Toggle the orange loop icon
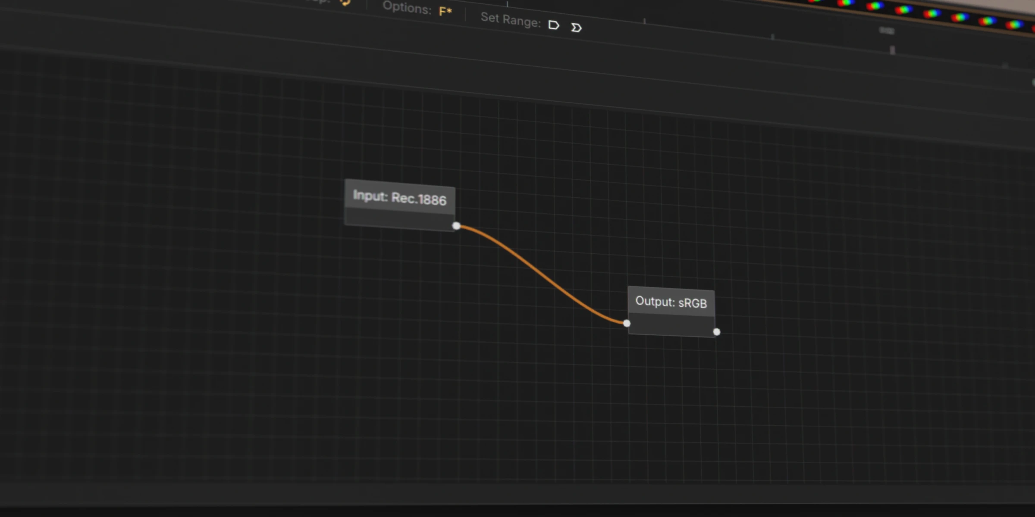Viewport: 1035px width, 517px height. click(x=345, y=2)
